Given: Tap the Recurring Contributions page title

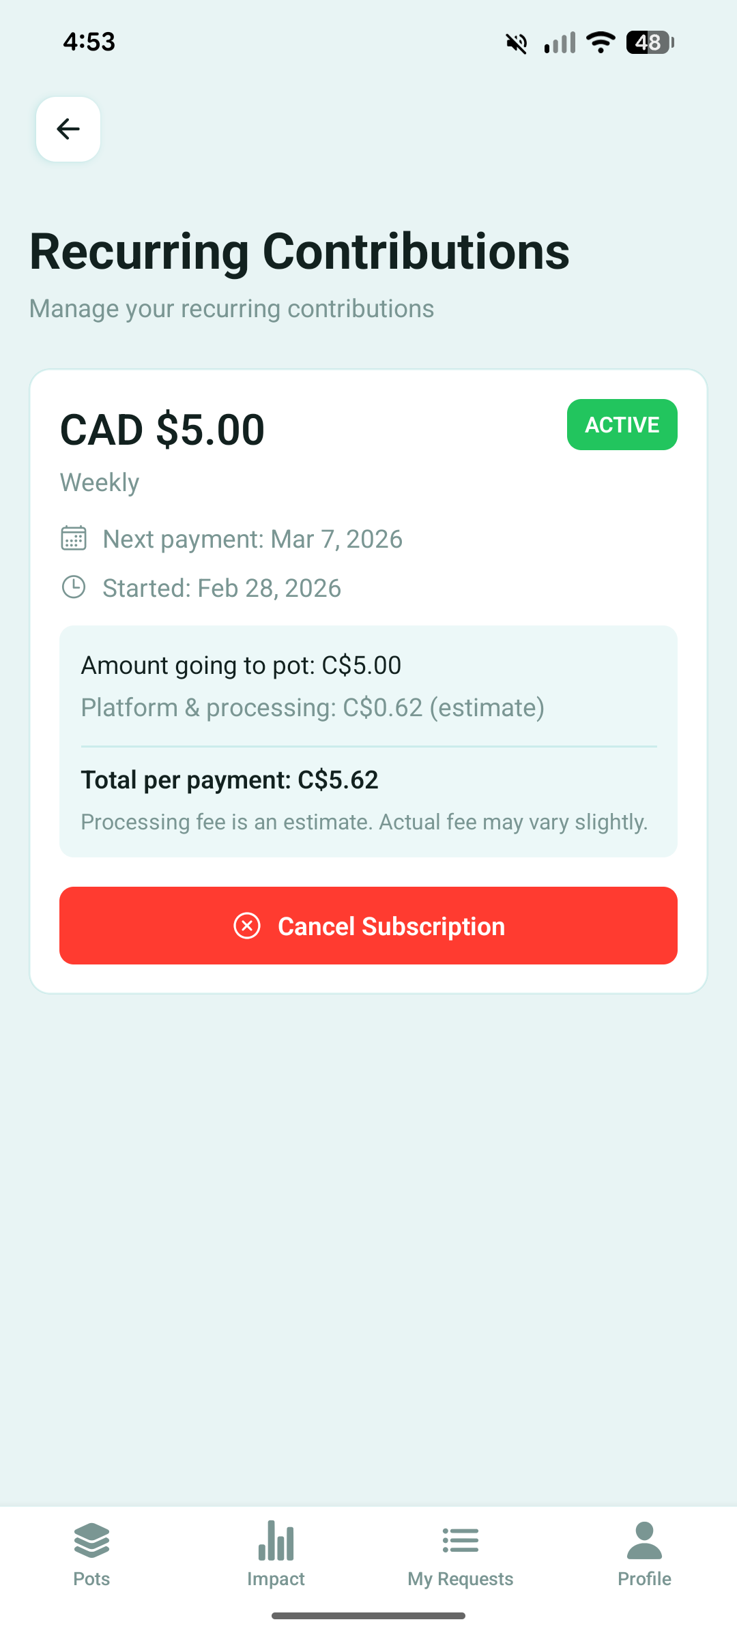Looking at the screenshot, I should point(300,252).
